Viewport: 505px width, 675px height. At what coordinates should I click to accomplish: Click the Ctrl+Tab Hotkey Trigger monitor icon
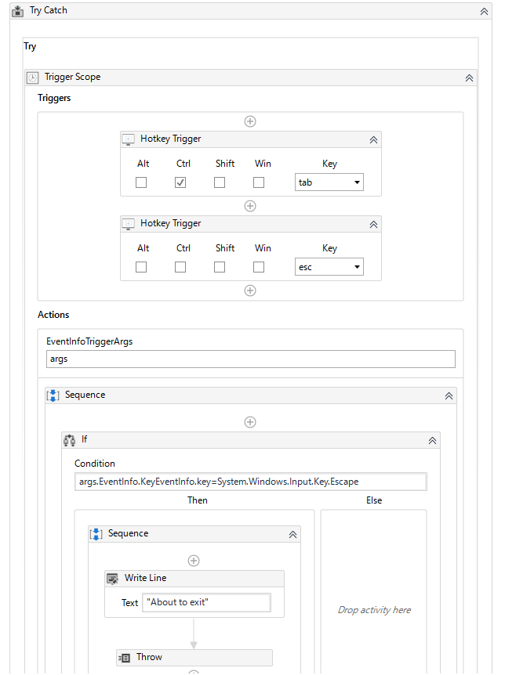pos(129,139)
